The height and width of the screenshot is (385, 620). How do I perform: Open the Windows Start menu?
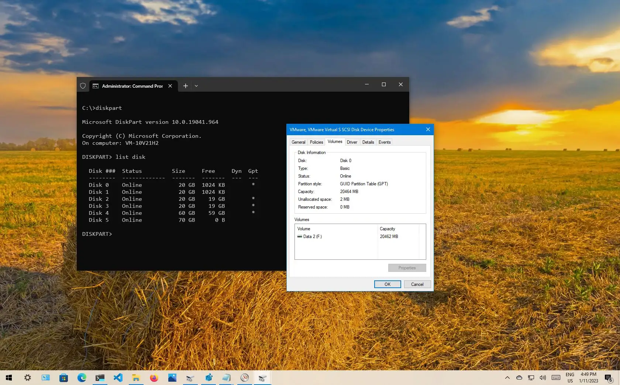point(9,378)
